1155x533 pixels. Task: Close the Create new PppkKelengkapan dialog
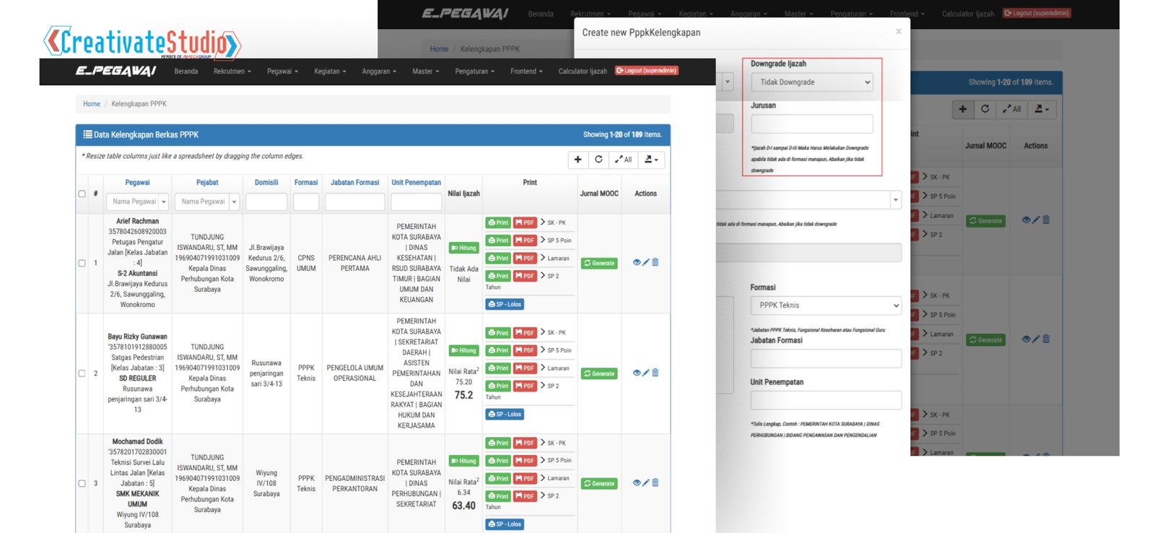[898, 32]
